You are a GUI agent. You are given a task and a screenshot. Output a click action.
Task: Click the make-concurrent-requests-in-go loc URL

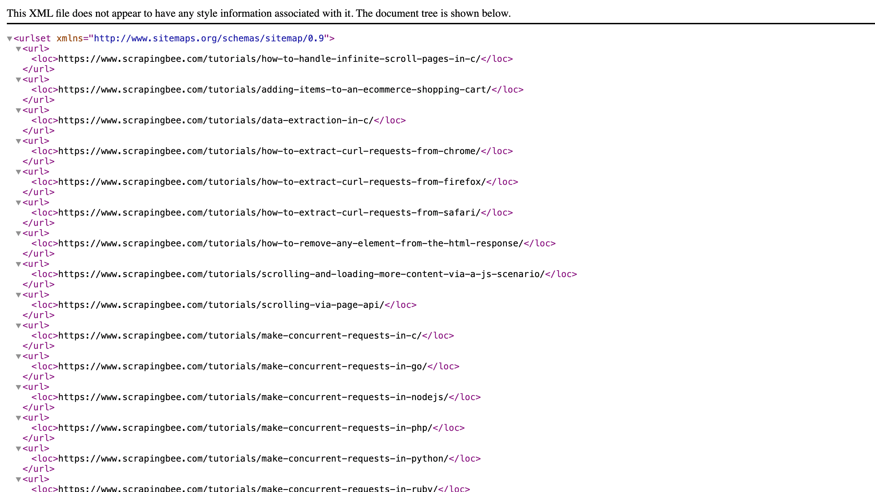pyautogui.click(x=243, y=366)
